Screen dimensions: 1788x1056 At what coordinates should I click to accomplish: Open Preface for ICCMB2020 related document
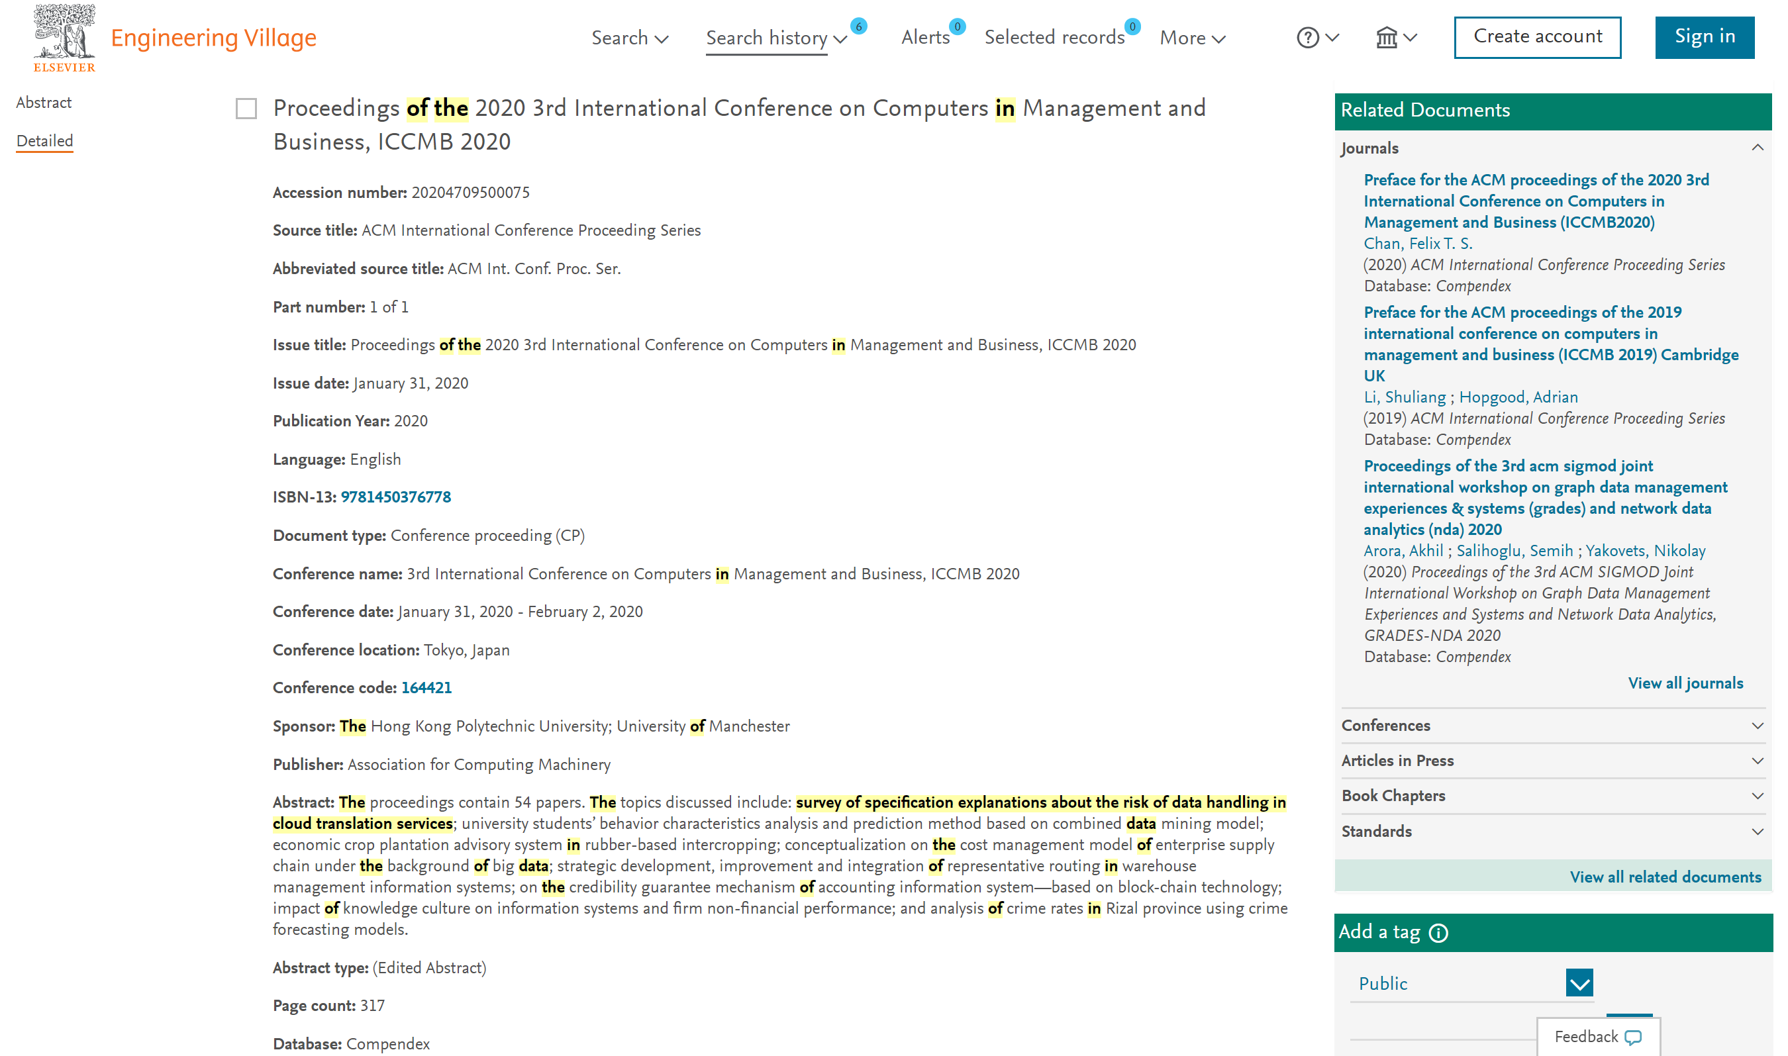[1536, 201]
